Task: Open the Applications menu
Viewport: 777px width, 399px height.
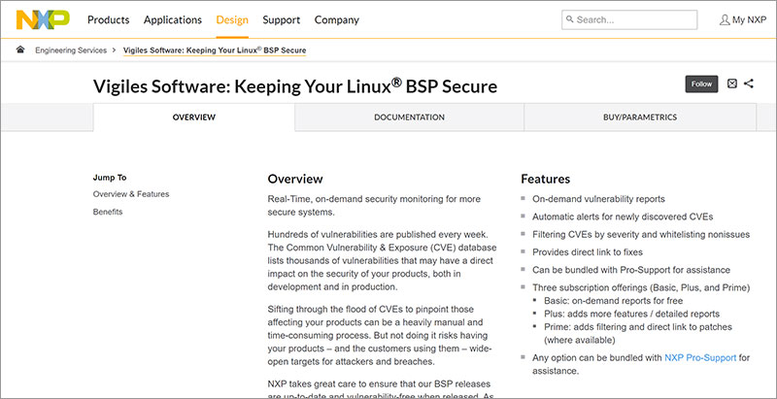Action: [173, 19]
